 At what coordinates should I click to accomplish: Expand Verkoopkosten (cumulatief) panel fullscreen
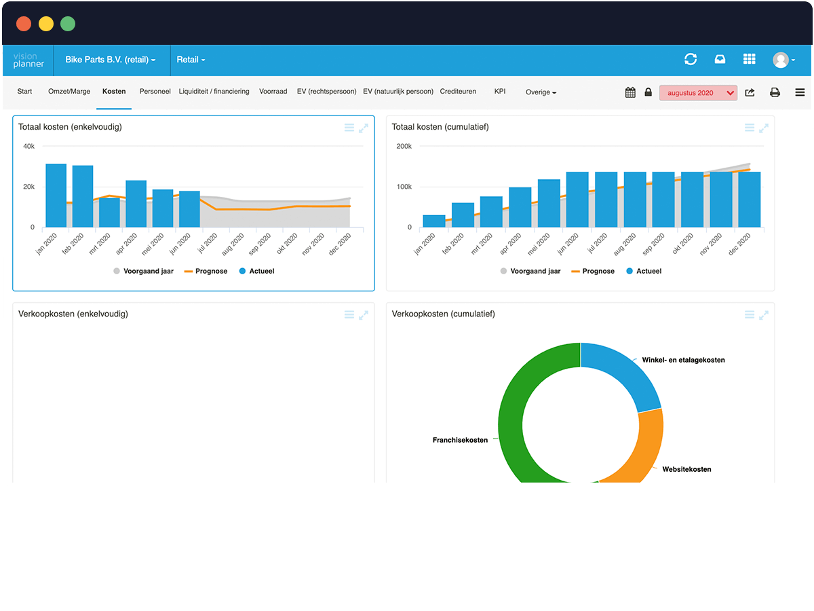click(x=764, y=314)
